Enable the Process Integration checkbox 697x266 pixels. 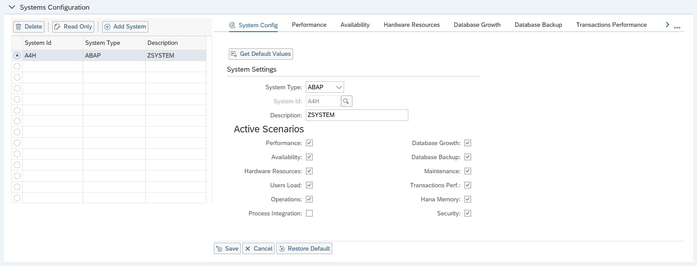[x=309, y=213]
